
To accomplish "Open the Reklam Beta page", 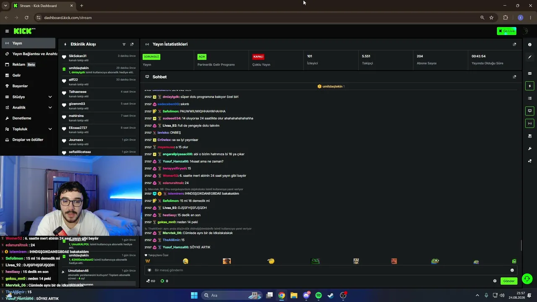I will point(28,65).
